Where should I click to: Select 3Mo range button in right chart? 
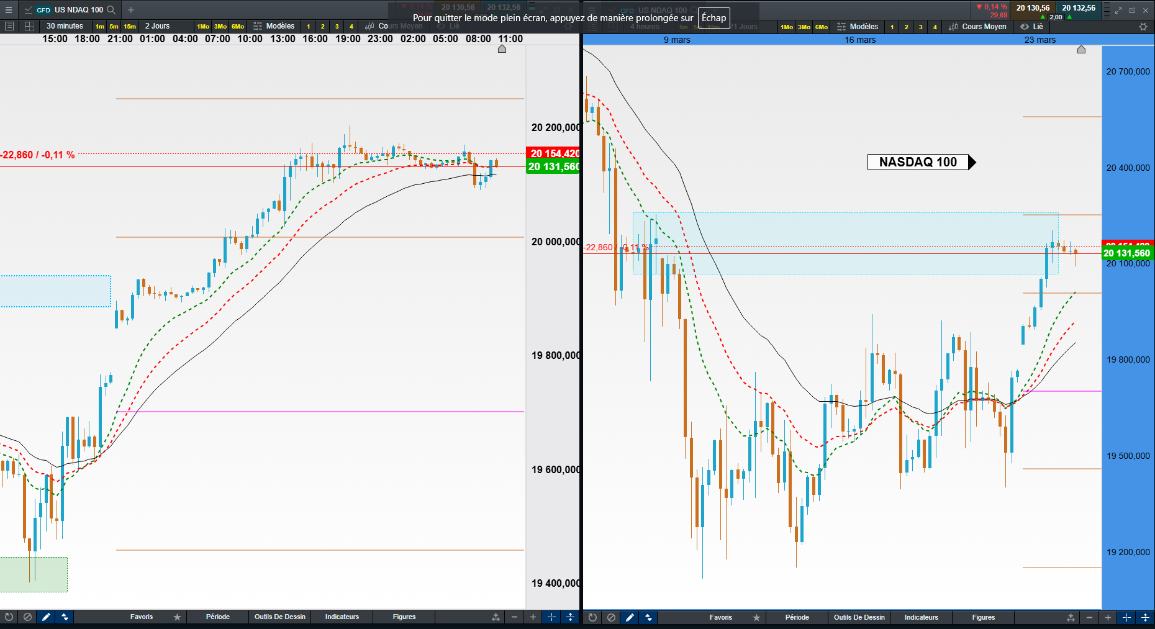pyautogui.click(x=804, y=27)
